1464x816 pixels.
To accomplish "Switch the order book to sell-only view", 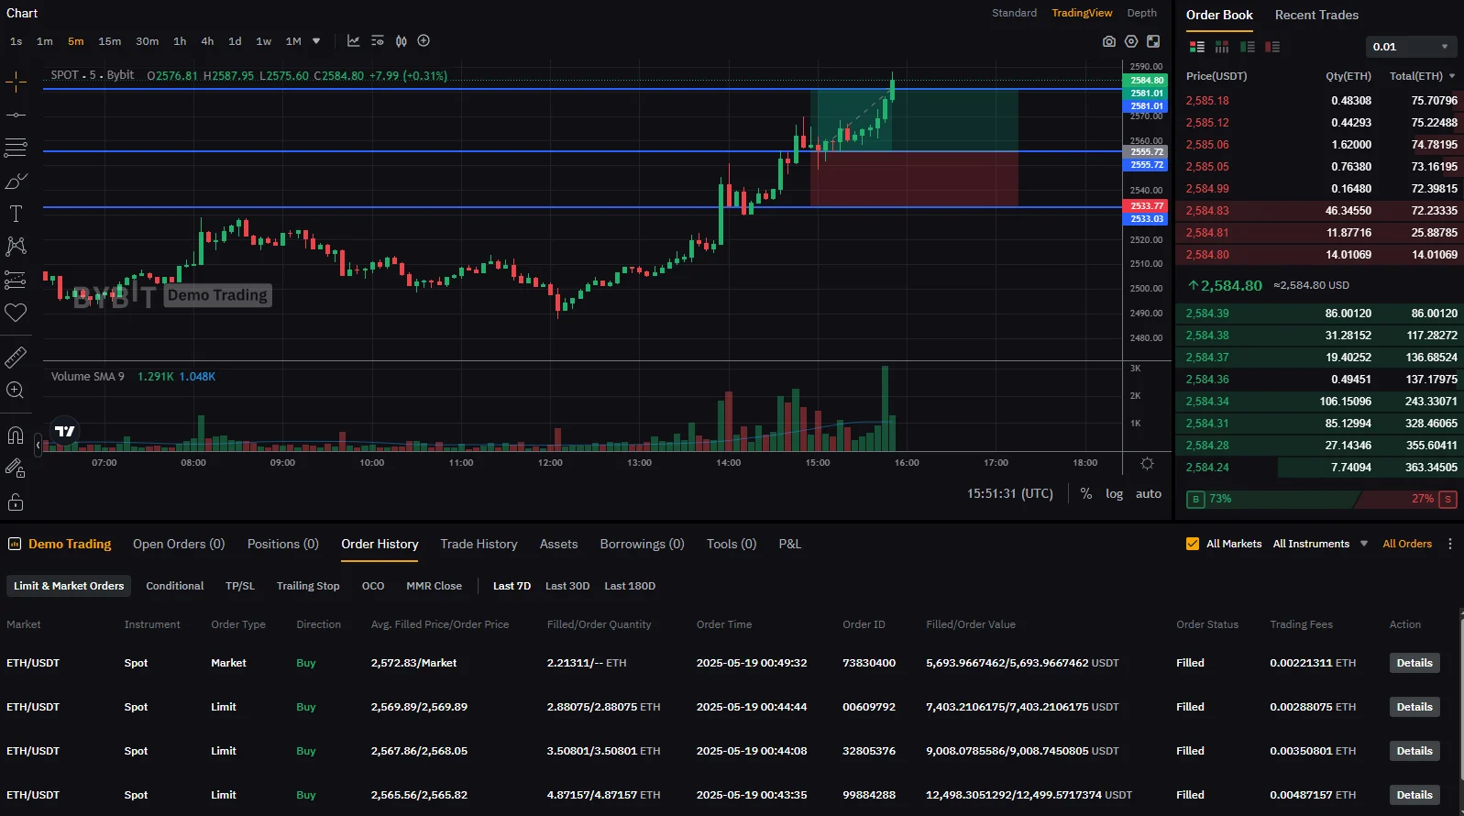I will [x=1271, y=47].
